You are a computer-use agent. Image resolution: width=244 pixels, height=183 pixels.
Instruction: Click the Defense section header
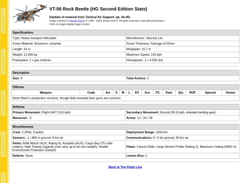[x=125, y=107]
